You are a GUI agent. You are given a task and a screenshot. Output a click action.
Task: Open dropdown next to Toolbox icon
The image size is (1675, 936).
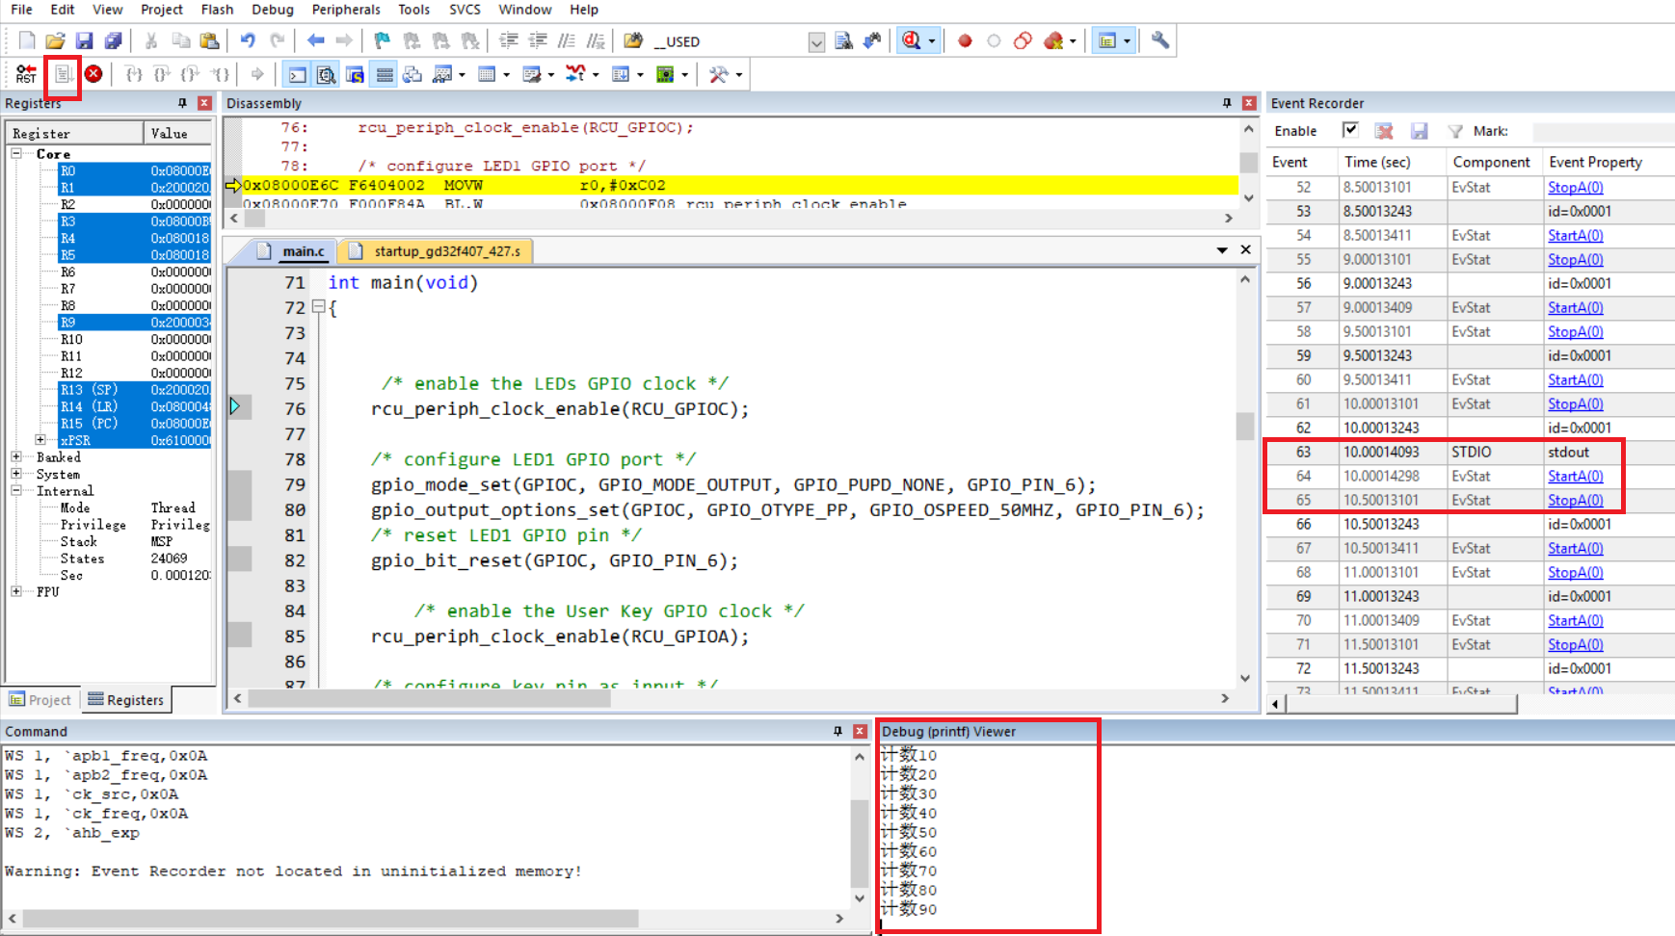(x=738, y=74)
